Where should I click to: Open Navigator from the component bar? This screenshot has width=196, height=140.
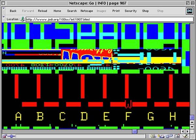pyautogui.click(x=153, y=136)
